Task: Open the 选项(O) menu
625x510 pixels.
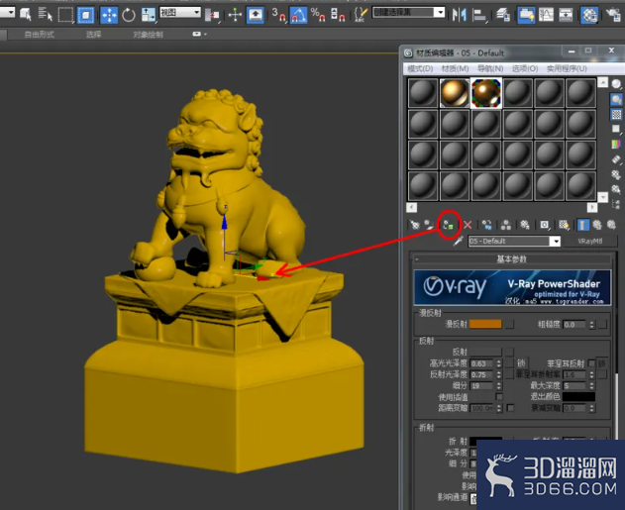Action: [x=525, y=68]
